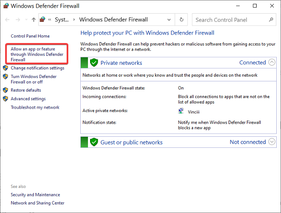Select the Vinciii network name
The width and height of the screenshot is (281, 213).
click(x=194, y=112)
